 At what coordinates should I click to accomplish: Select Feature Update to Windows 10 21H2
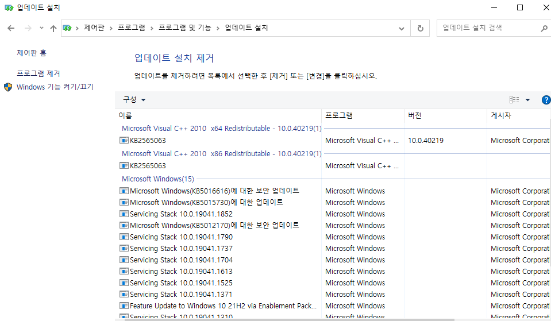point(223,306)
